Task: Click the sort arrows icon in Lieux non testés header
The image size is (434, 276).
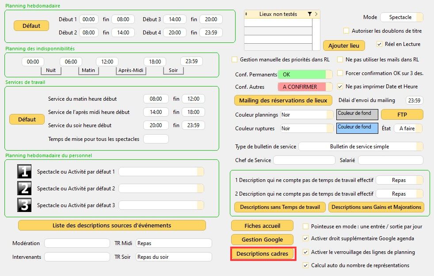Action: [247, 14]
